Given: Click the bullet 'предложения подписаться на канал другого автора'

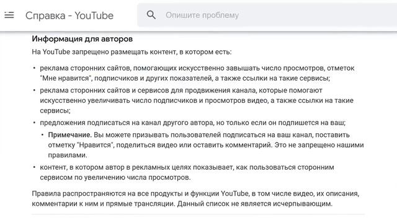Looking at the screenshot, I should click(x=193, y=123).
